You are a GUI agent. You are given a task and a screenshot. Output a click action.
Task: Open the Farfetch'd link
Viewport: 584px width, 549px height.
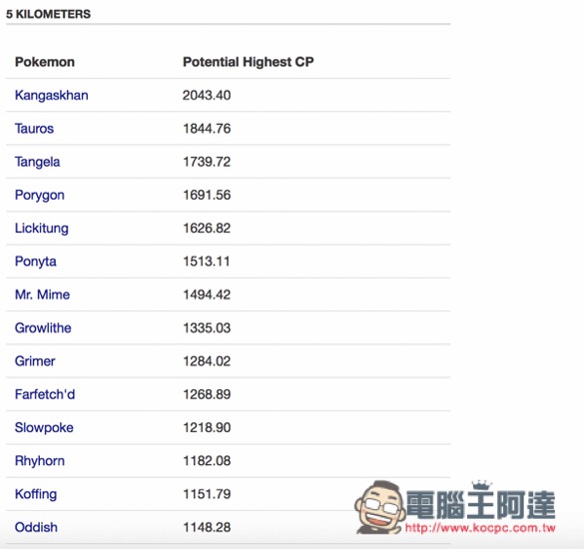pyautogui.click(x=45, y=394)
